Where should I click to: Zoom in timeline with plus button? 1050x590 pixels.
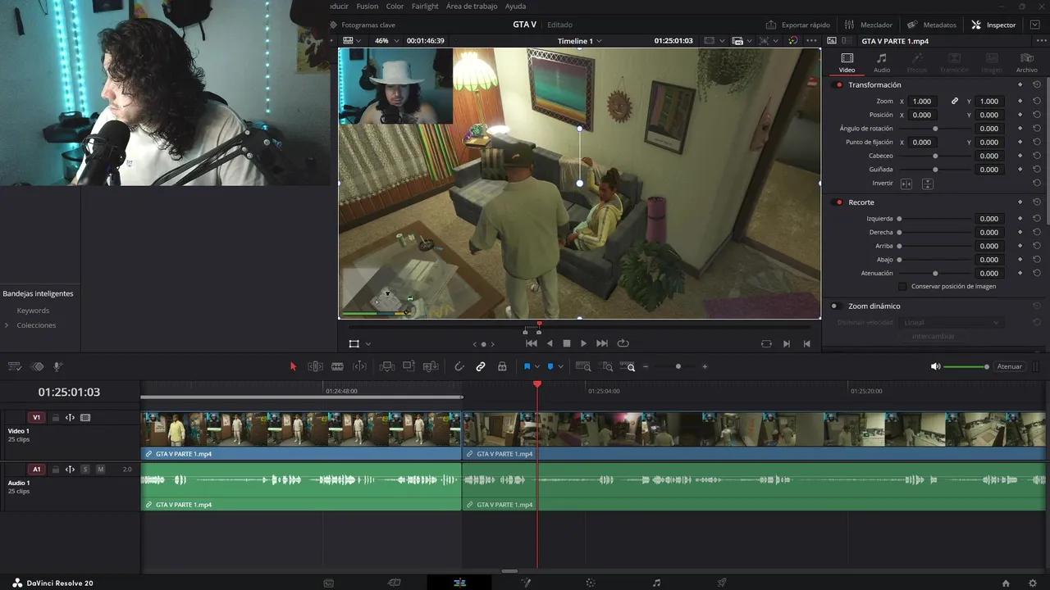point(705,366)
